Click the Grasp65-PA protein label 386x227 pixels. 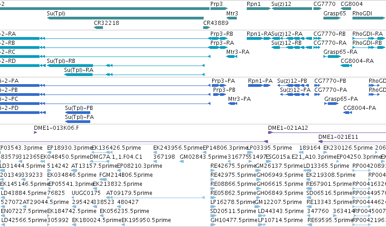[341, 99]
